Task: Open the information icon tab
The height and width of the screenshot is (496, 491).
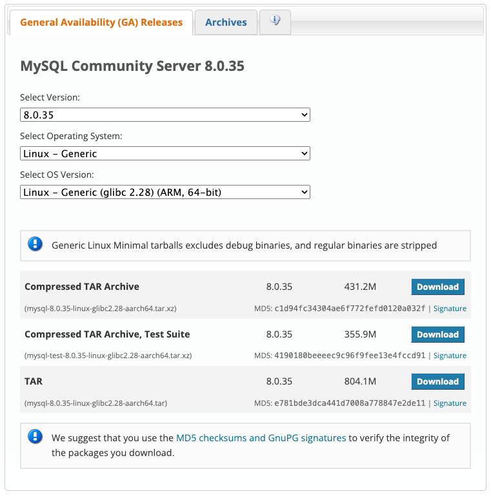Action: tap(275, 22)
